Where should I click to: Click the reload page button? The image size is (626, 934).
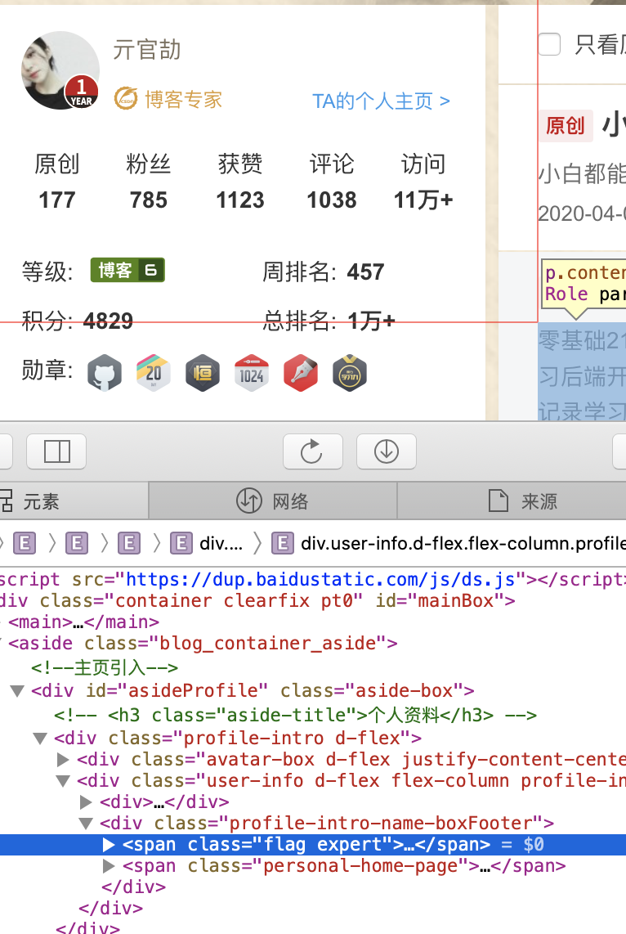pos(312,451)
